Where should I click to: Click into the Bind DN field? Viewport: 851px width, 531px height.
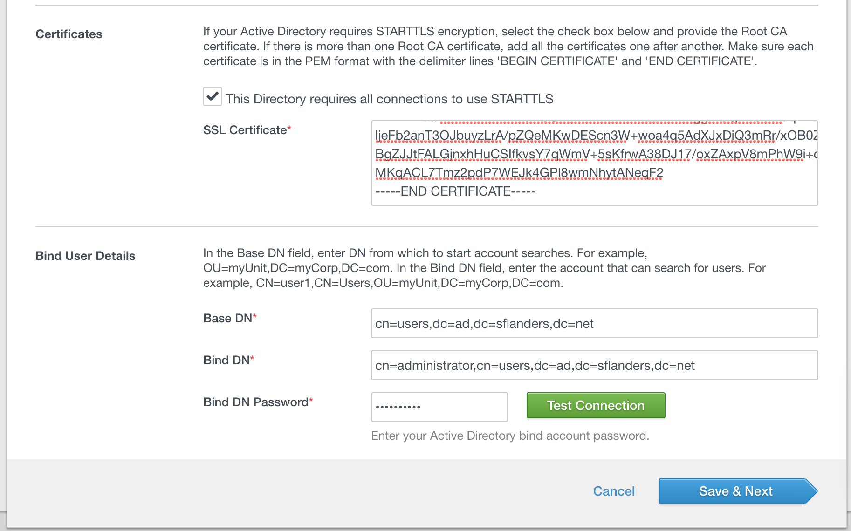pyautogui.click(x=594, y=365)
